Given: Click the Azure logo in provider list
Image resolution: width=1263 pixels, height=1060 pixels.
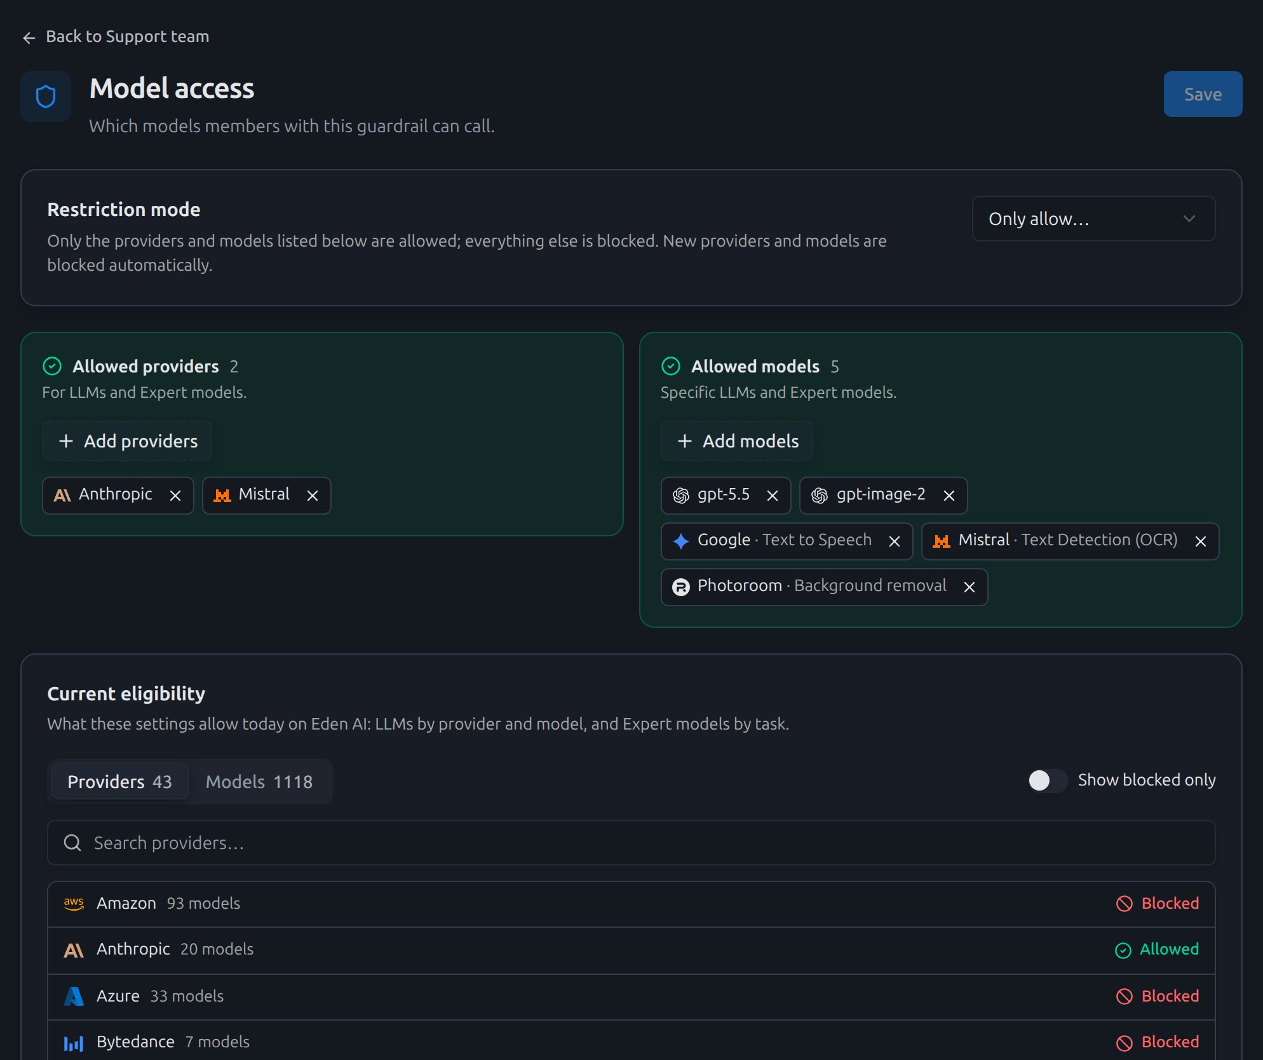Looking at the screenshot, I should (74, 996).
